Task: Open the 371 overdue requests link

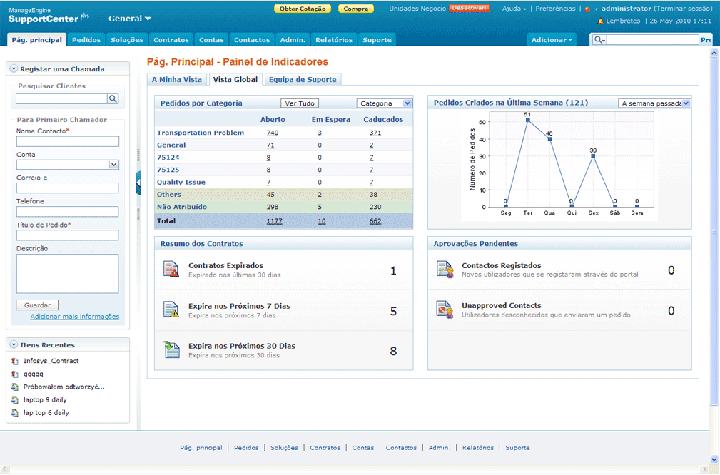Action: [375, 133]
